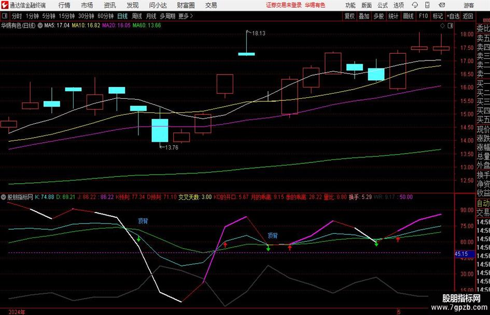490x315 pixels.
Task: Click the 复权 toolbar button
Action: (x=349, y=16)
